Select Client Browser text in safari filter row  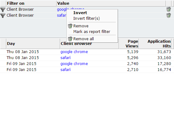pos(20,15)
